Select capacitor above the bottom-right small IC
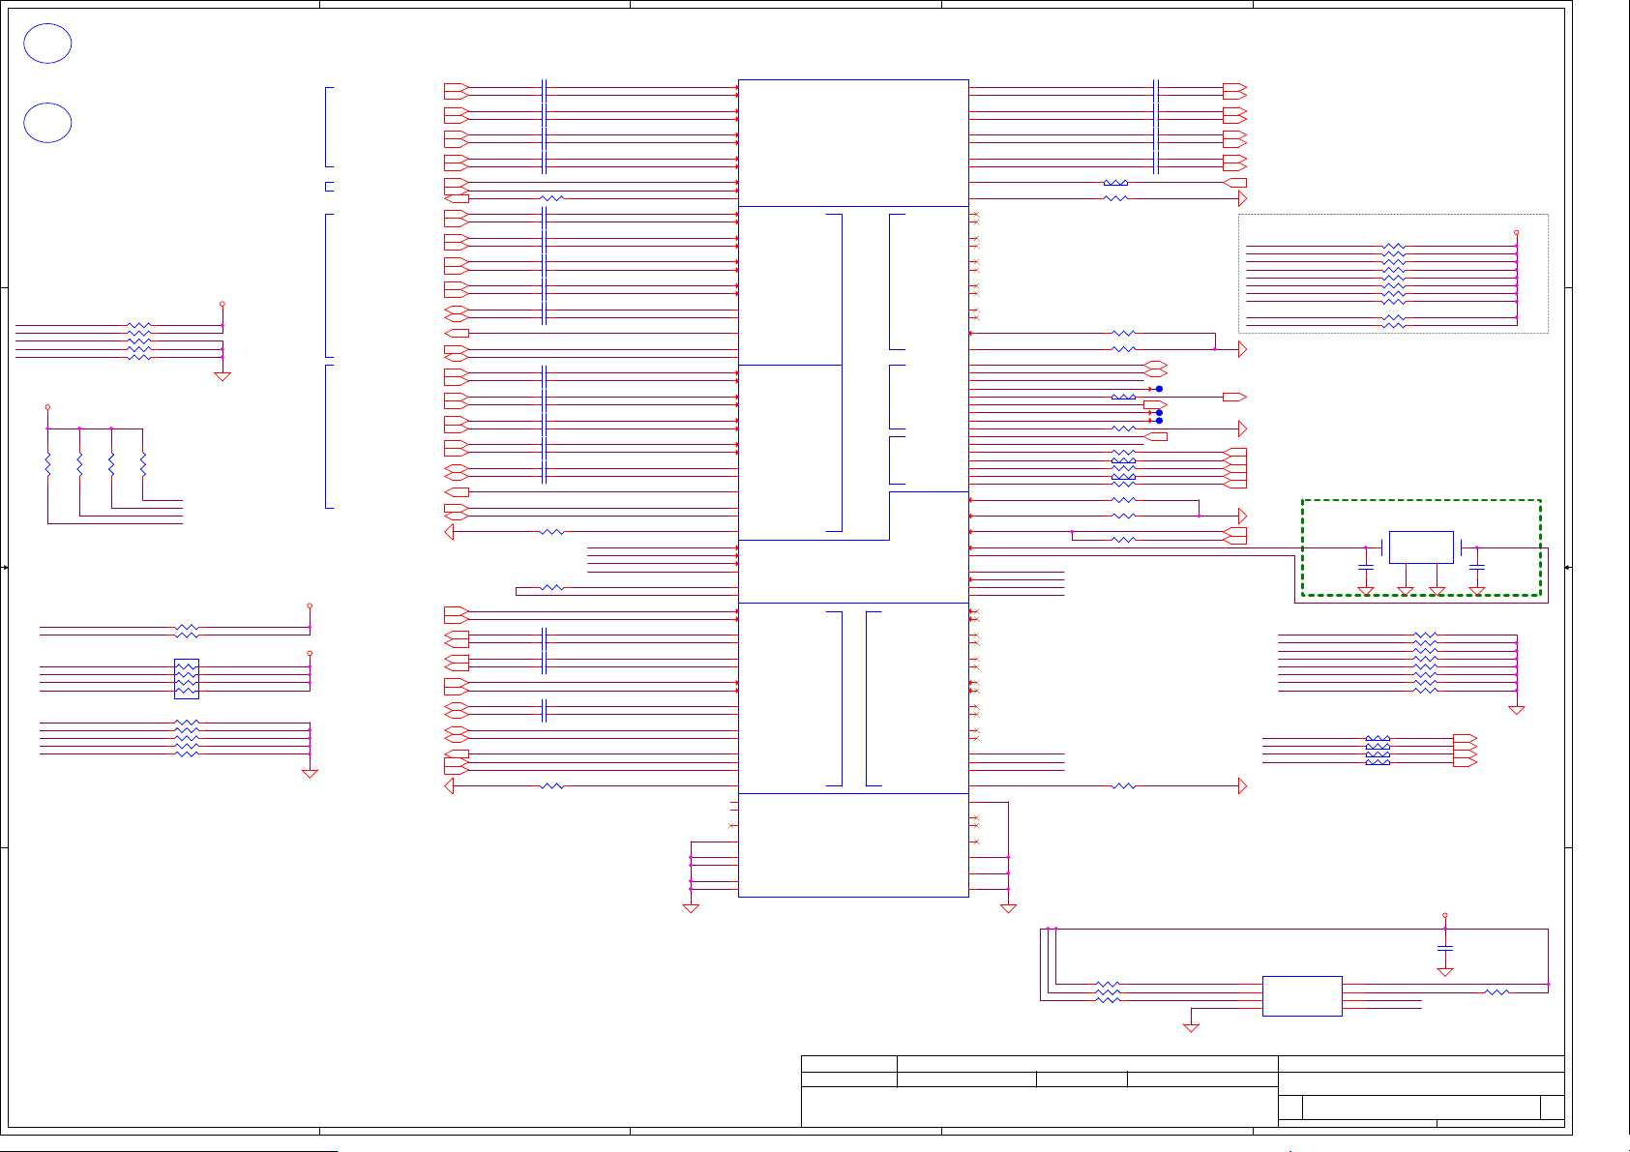Image resolution: width=1630 pixels, height=1152 pixels. (x=1445, y=948)
